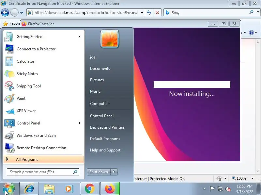Click the Firefox installer progress bar
Image resolution: width=261 pixels, height=195 pixels.
[x=192, y=84]
